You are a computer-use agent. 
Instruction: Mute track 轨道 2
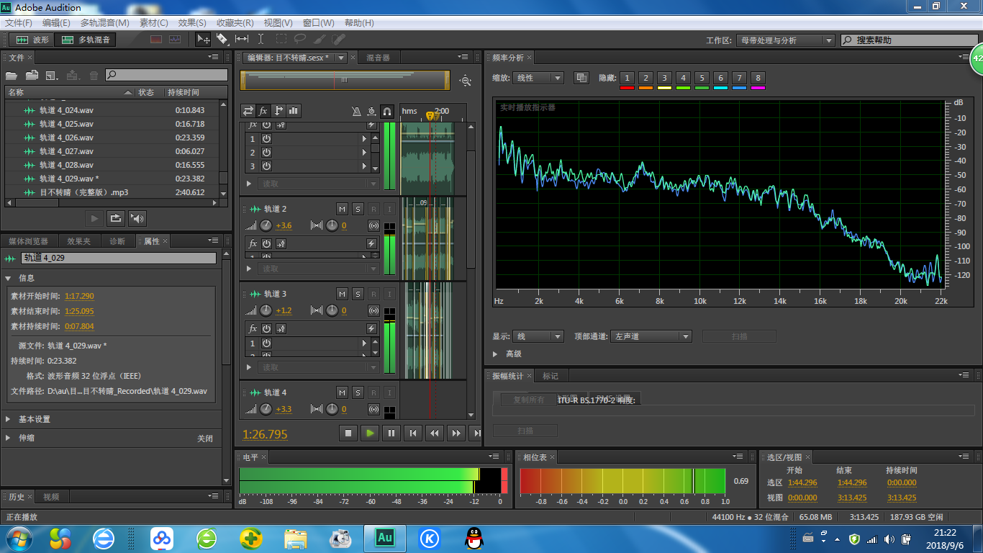(x=343, y=209)
